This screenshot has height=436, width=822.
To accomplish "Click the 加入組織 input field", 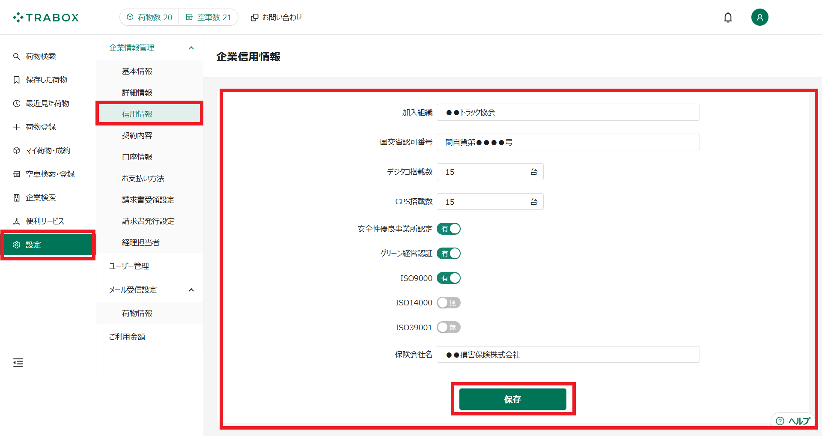I will [x=568, y=112].
